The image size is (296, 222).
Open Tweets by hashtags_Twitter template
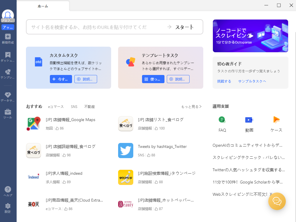(x=162, y=146)
